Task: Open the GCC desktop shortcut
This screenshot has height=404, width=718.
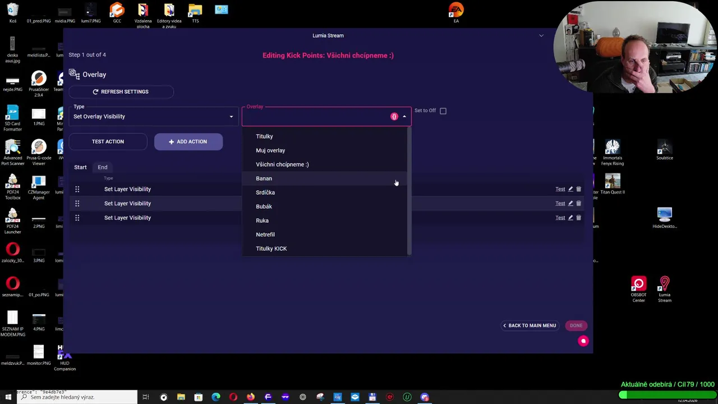Action: coord(117,13)
